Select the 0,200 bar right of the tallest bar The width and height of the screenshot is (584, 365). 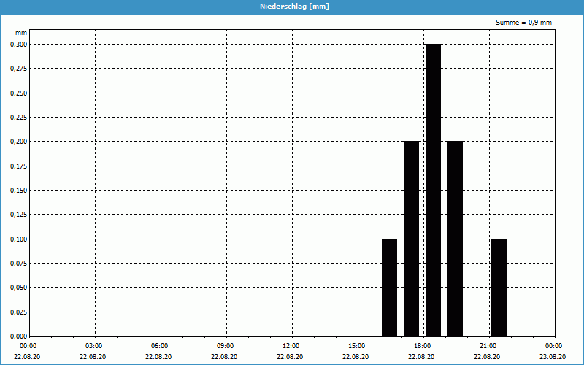pyautogui.click(x=455, y=238)
